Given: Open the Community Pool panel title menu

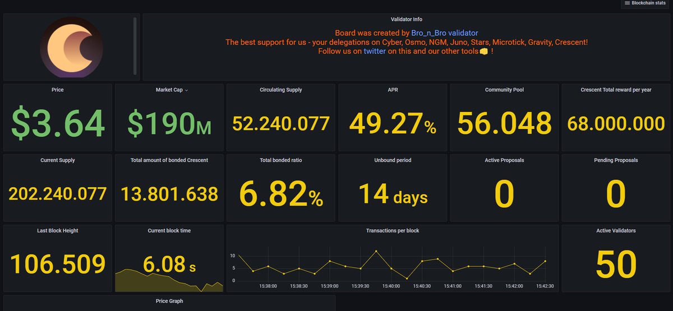Looking at the screenshot, I should point(504,90).
